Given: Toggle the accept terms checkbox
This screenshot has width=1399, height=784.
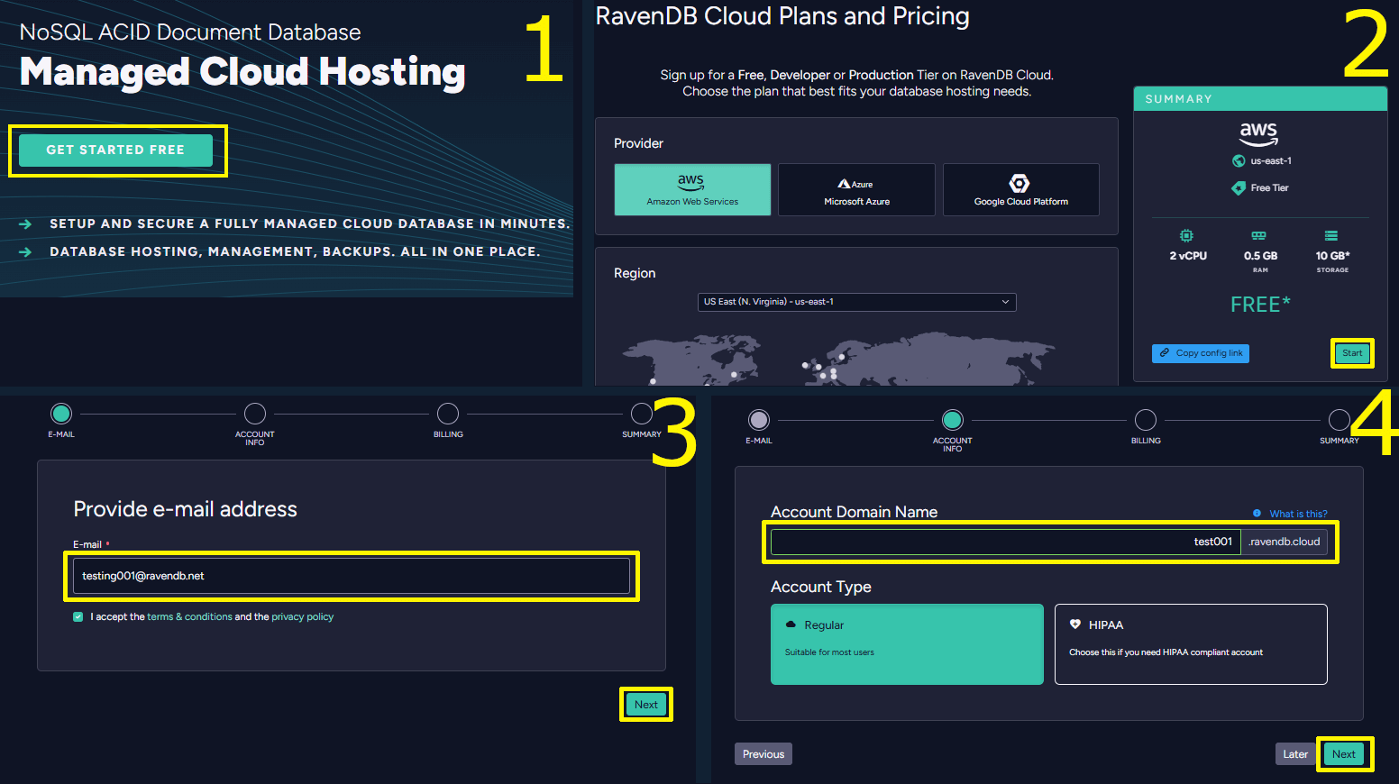Looking at the screenshot, I should tap(78, 617).
